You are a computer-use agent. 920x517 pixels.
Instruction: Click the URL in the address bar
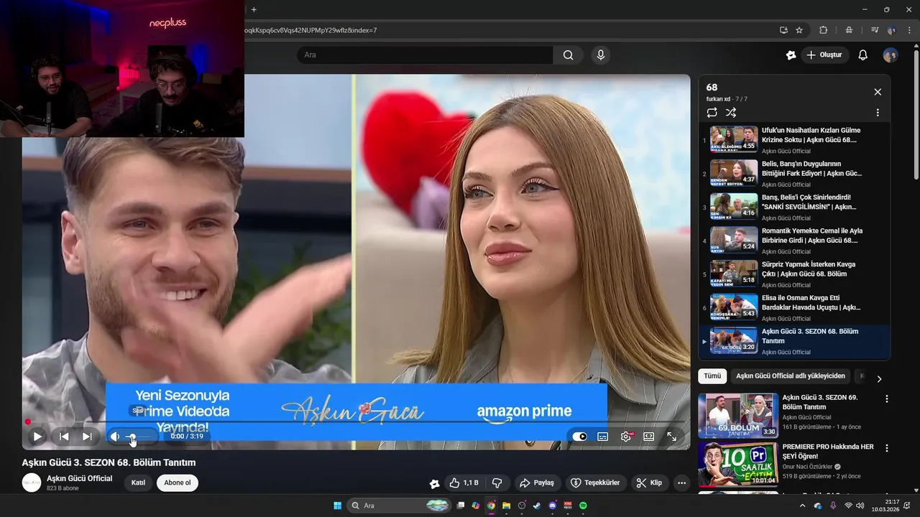311,30
